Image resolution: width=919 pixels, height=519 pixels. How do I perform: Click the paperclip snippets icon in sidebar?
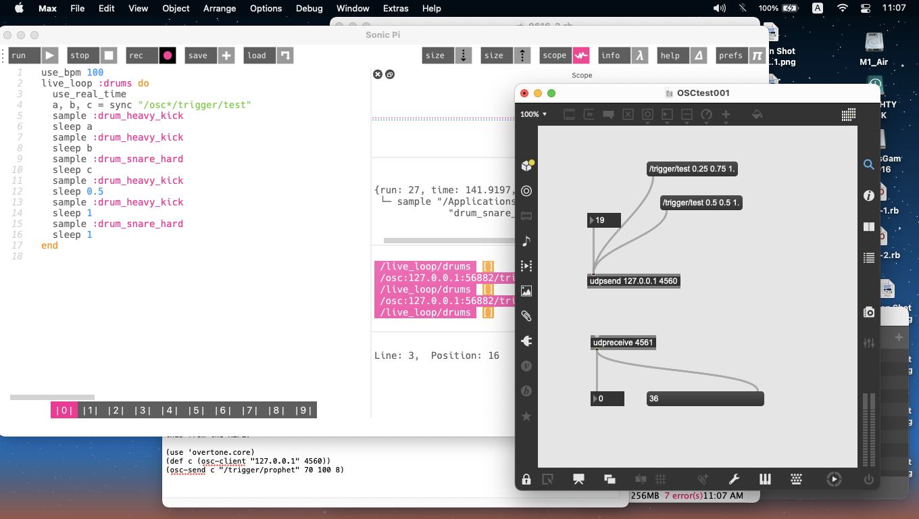(x=526, y=316)
